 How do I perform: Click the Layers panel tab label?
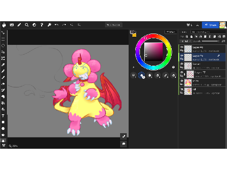(183, 32)
